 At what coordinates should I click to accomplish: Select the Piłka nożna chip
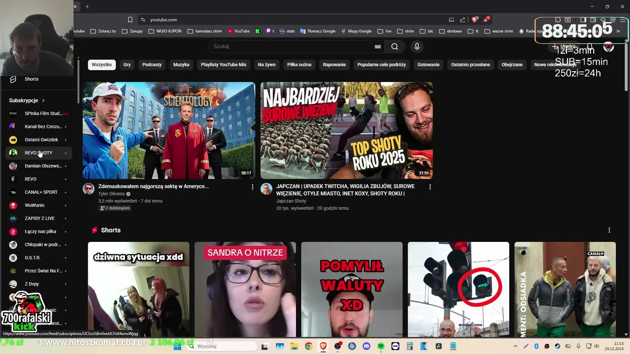coord(299,65)
